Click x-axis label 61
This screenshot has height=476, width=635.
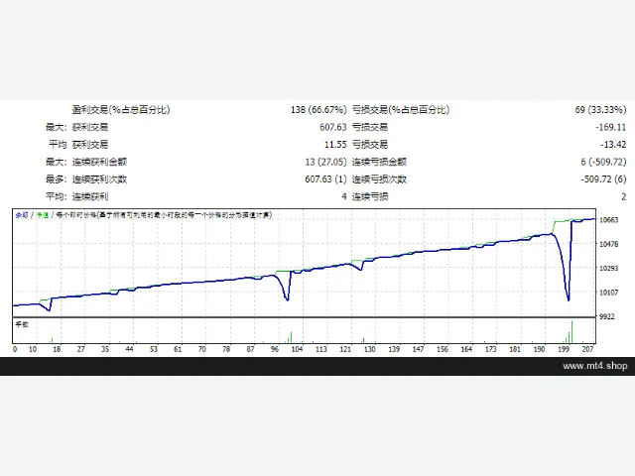(x=178, y=349)
